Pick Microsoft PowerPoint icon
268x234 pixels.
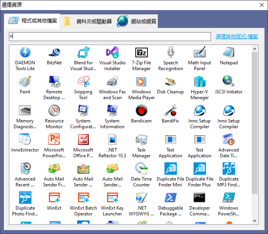pyautogui.click(x=54, y=139)
